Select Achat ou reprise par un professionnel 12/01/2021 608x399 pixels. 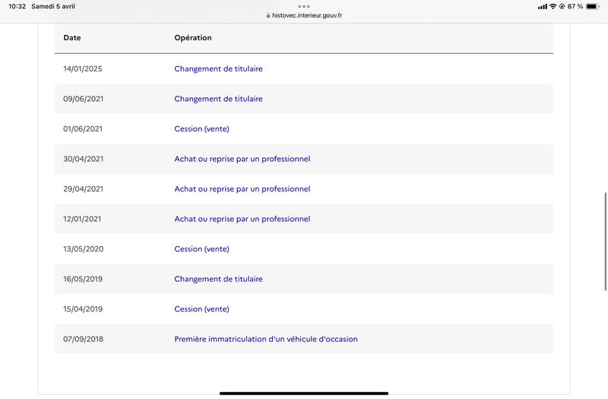242,219
